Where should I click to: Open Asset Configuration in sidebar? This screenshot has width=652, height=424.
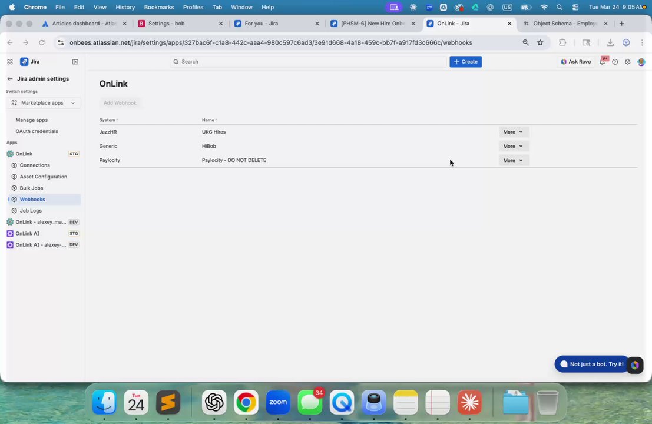pos(43,177)
